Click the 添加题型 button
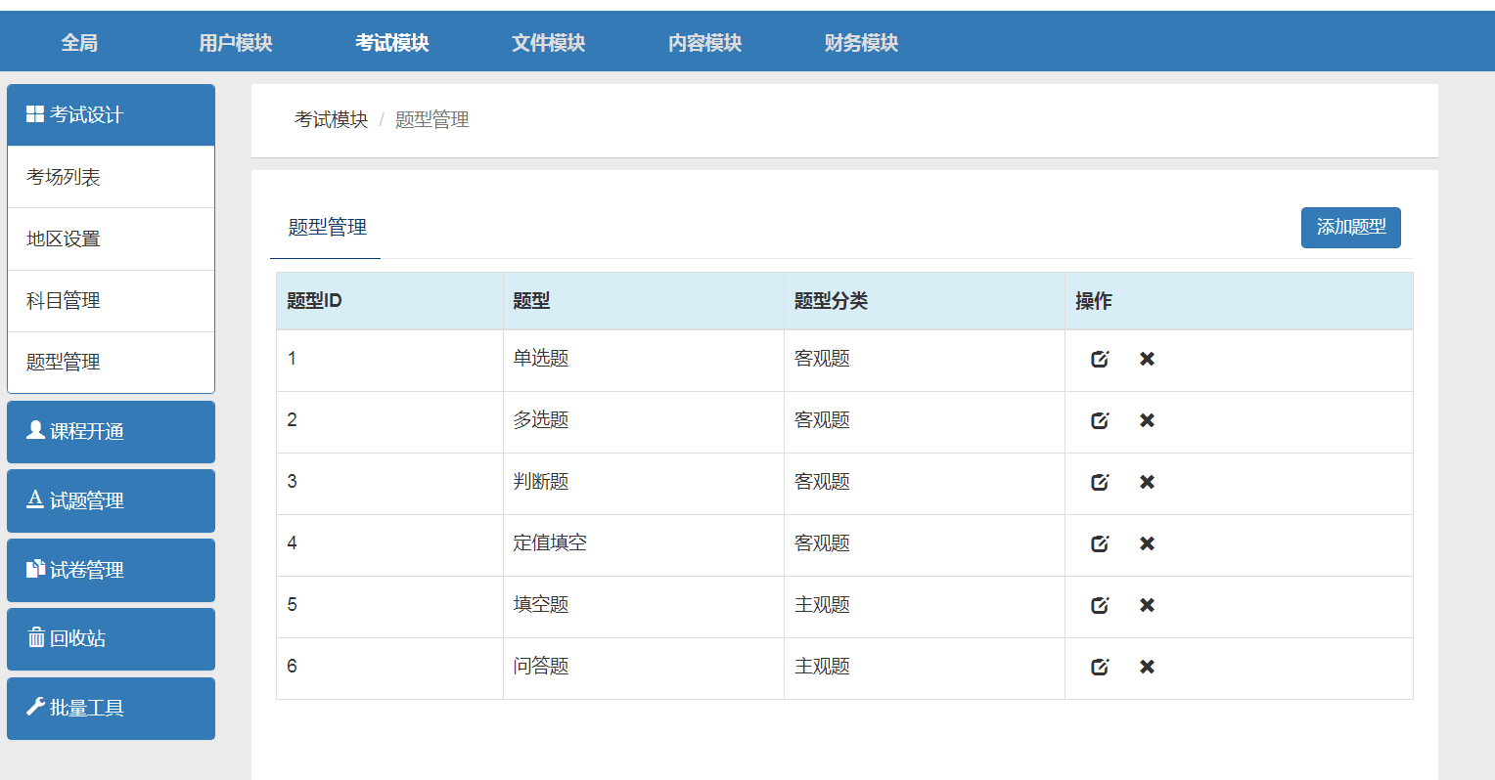Viewport: 1495px width, 780px height. coord(1350,227)
